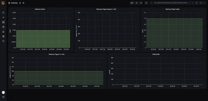208x101 pixels.
Task: Open the Server Admin shield icon
Action: 3,41
